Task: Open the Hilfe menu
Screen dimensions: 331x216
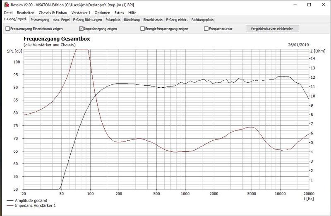Action: click(132, 13)
